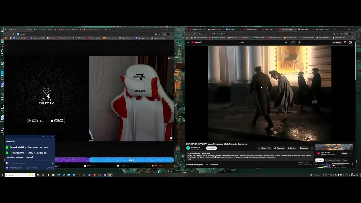
Task: Subscribe with Подписаться button
Action: coord(211,148)
